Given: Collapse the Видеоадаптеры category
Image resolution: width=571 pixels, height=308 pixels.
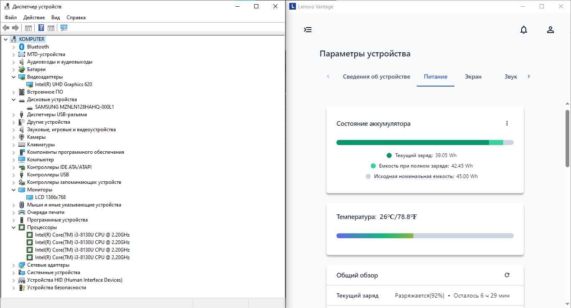Looking at the screenshot, I should (x=13, y=77).
